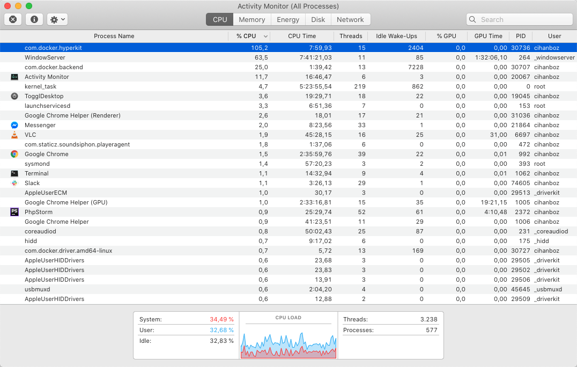Switch to the Energy tab

pos(288,19)
